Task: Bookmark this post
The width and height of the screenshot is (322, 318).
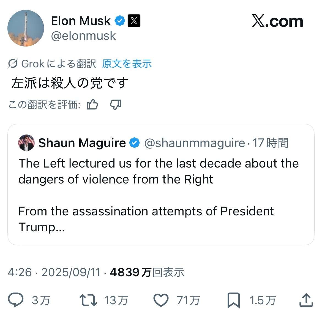Action: pos(233,300)
